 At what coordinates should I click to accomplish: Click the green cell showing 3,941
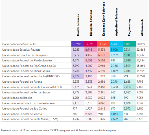(129, 55)
